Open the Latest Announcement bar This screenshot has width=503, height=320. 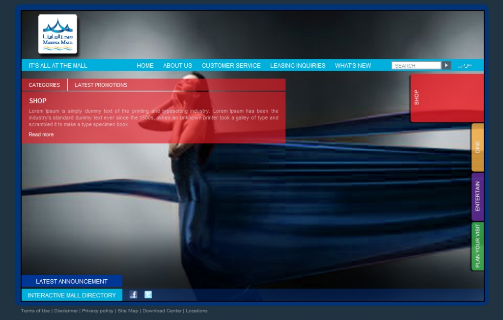point(72,281)
